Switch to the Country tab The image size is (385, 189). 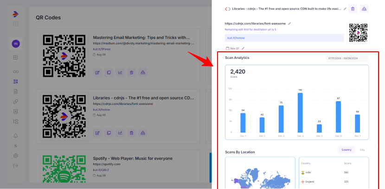click(x=346, y=150)
